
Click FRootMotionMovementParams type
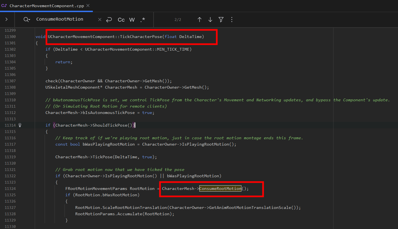coord(96,189)
